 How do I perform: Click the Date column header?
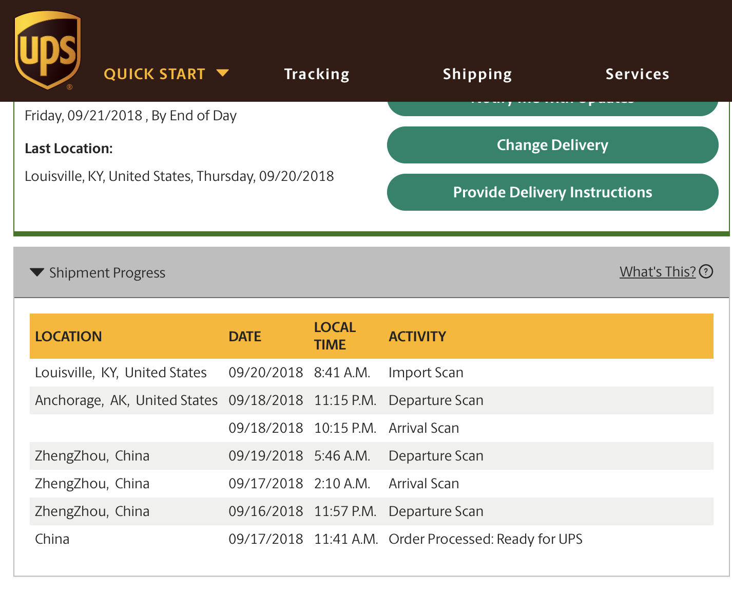245,337
